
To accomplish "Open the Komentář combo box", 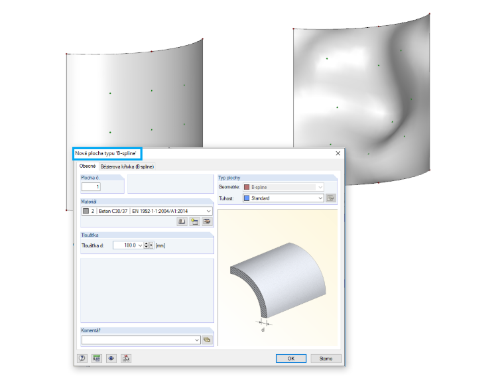I will 141,340.
